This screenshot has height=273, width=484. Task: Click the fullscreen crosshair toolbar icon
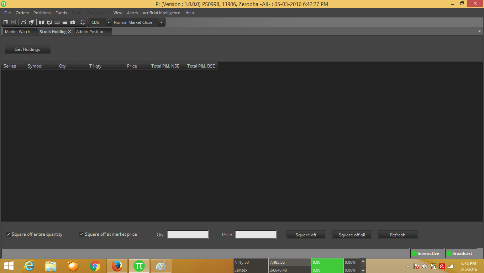click(83, 22)
